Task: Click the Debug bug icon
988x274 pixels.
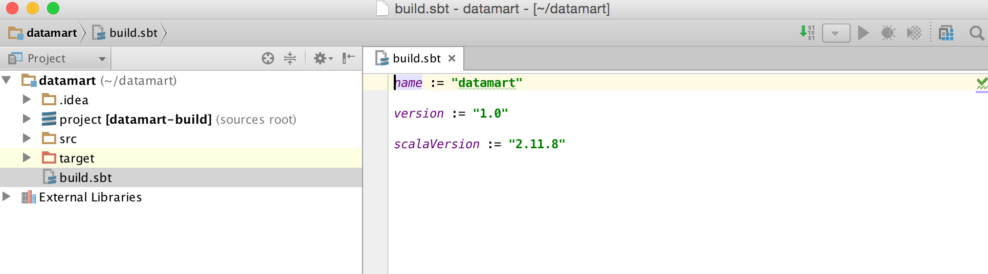Action: (888, 33)
